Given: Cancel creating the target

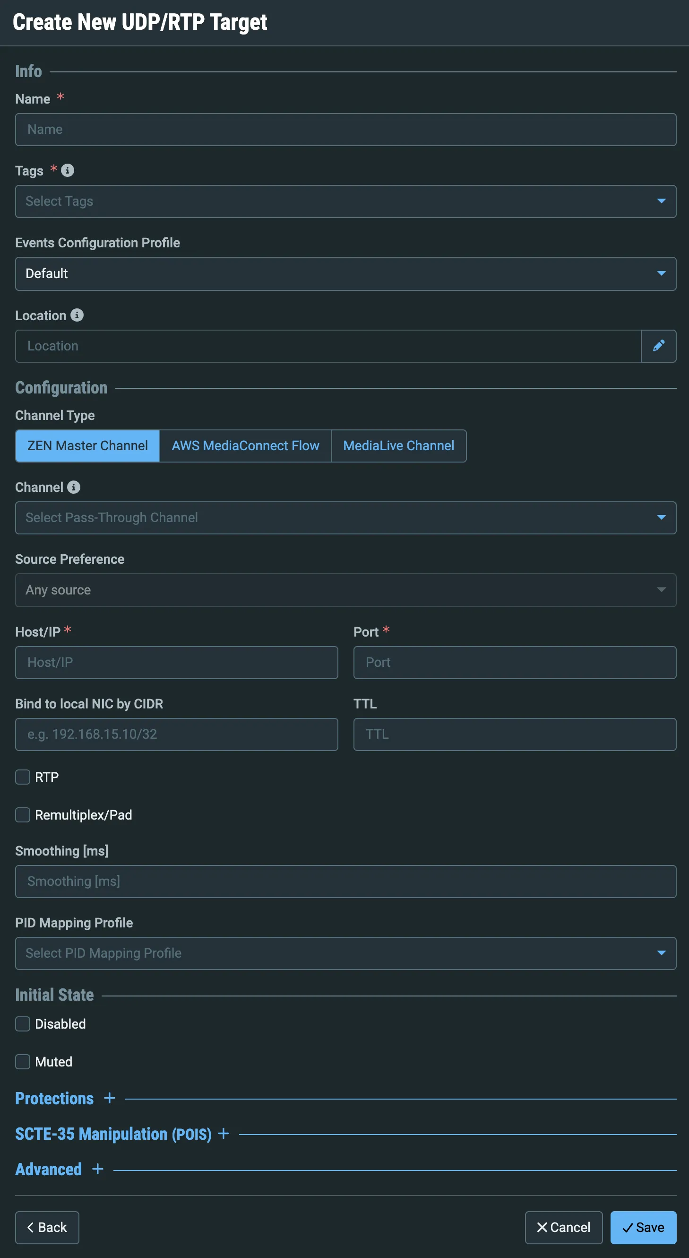Looking at the screenshot, I should coord(564,1227).
